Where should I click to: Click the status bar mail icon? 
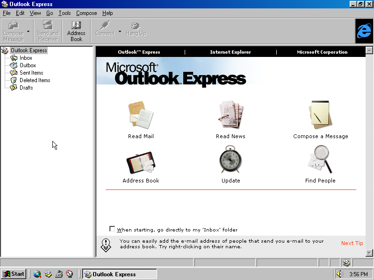point(346,263)
